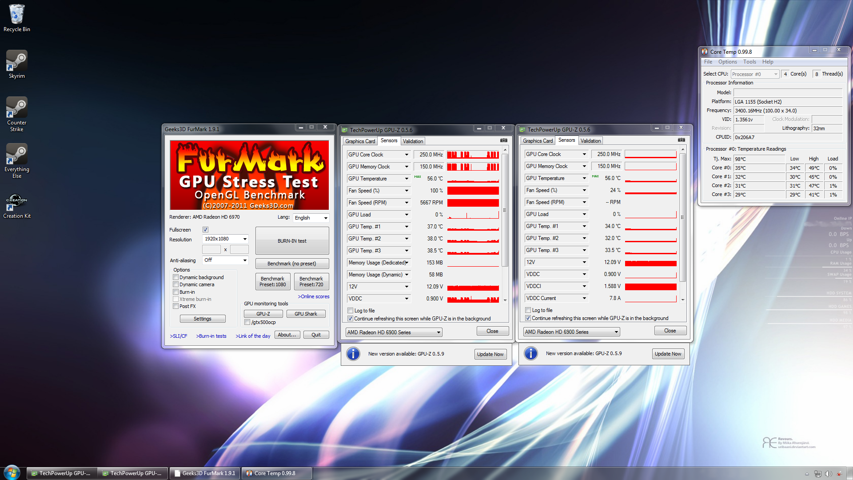Click the Windows Start orb
This screenshot has height=480, width=853.
(x=12, y=472)
